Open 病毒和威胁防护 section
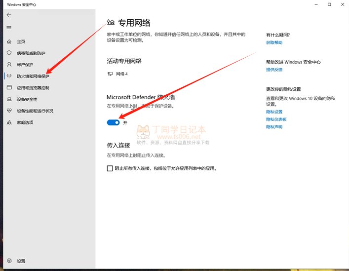This screenshot has height=271, width=349. pyautogui.click(x=31, y=53)
